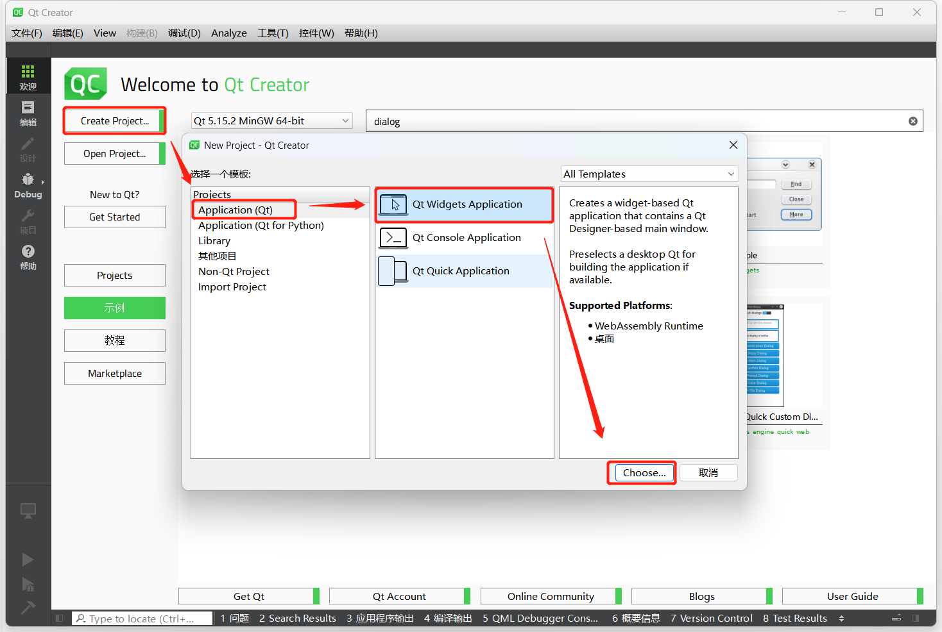
Task: Open the 7 Version Control output pane
Action: (x=712, y=619)
